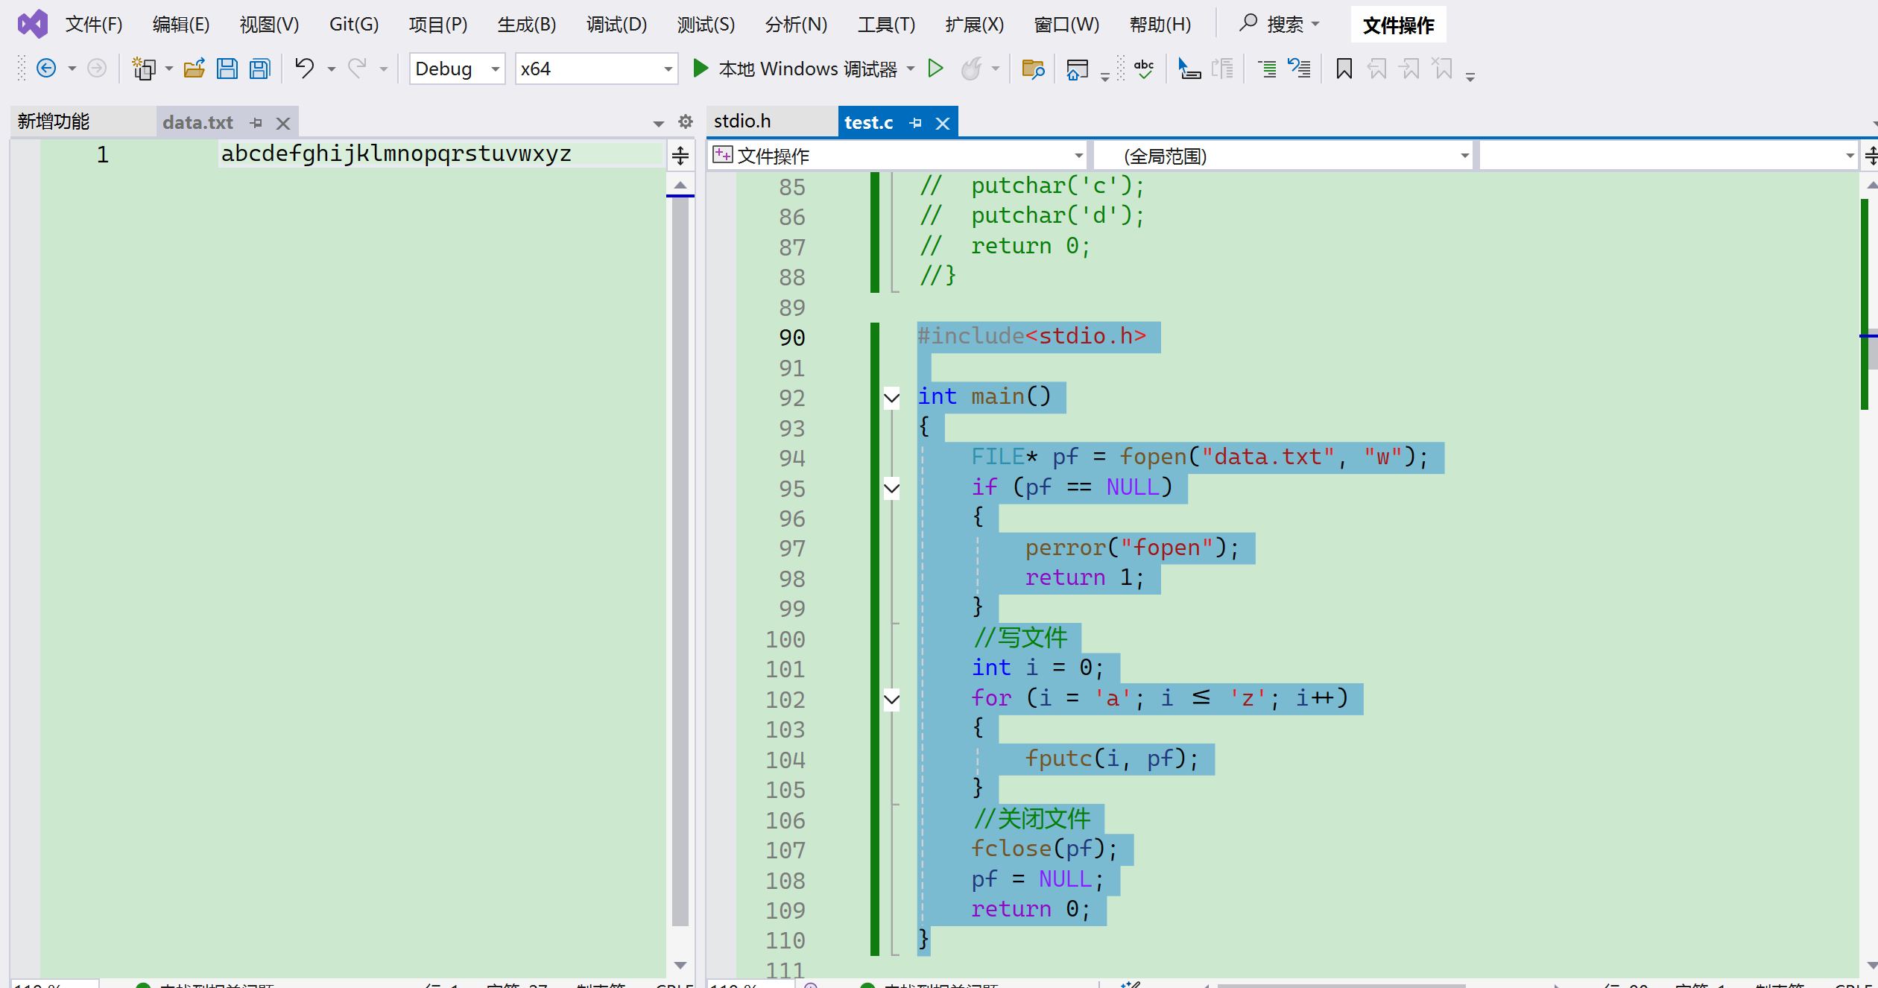Click the Navigate Backward arrow icon
This screenshot has width=1878, height=988.
tap(46, 69)
